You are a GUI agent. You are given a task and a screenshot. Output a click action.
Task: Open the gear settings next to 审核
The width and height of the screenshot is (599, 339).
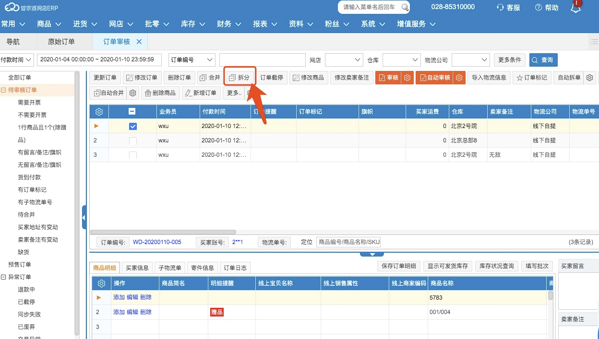point(407,78)
